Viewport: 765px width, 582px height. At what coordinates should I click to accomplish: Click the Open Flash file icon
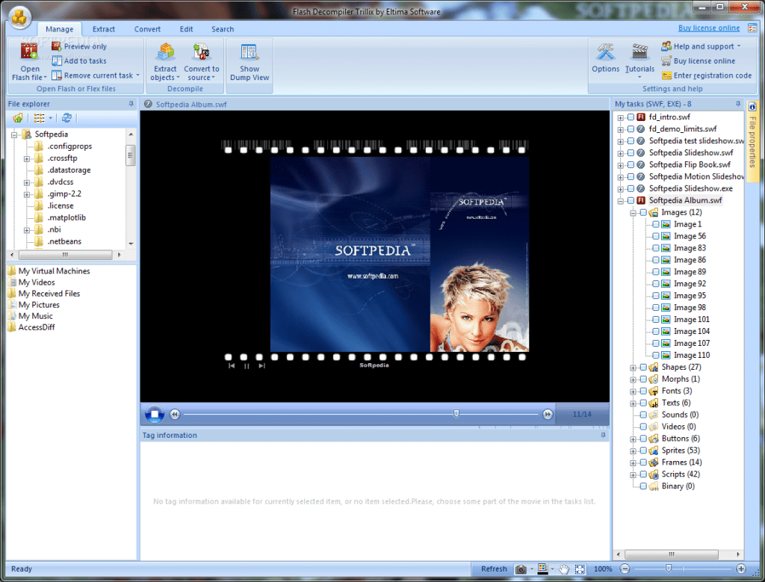pyautogui.click(x=30, y=53)
